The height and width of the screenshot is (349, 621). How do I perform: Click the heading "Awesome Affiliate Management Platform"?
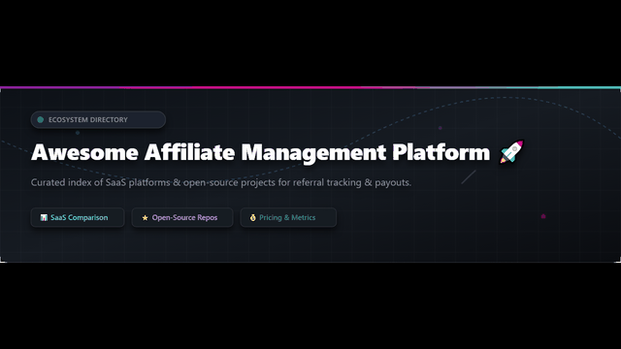pos(261,153)
